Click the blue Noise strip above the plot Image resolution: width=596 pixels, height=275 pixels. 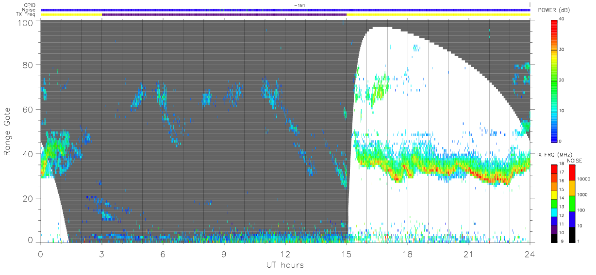[x=285, y=10]
